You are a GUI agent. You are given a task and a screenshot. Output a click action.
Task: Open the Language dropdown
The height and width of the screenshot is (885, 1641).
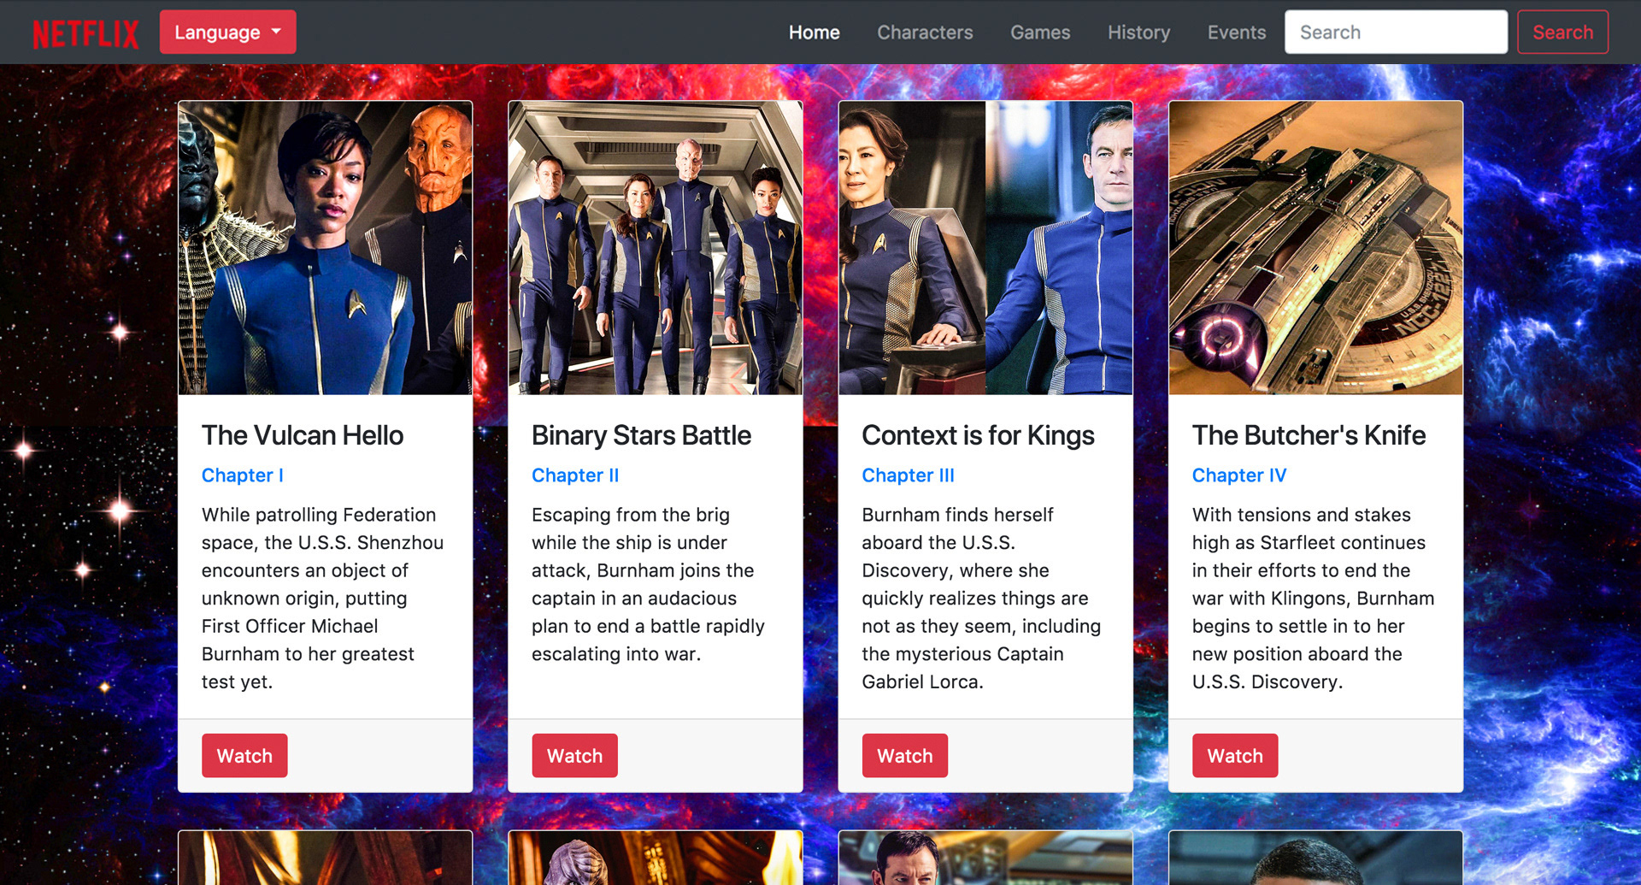(227, 32)
